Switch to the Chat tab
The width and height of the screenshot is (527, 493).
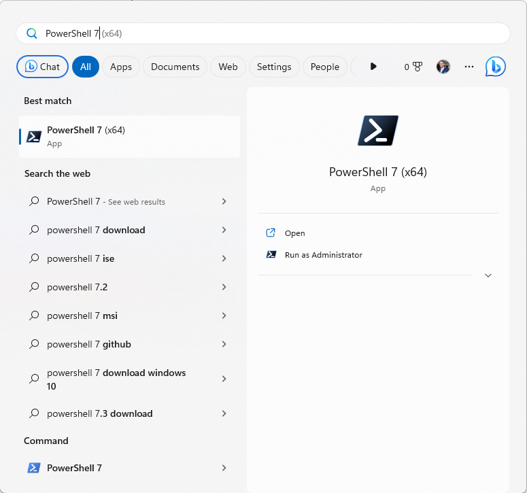pos(42,67)
